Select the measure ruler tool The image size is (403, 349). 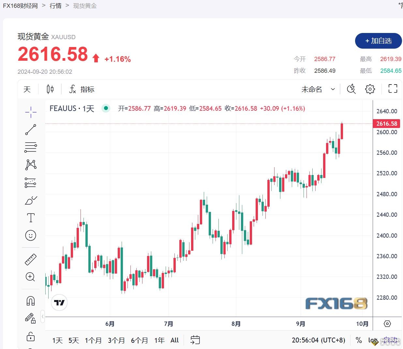30,259
